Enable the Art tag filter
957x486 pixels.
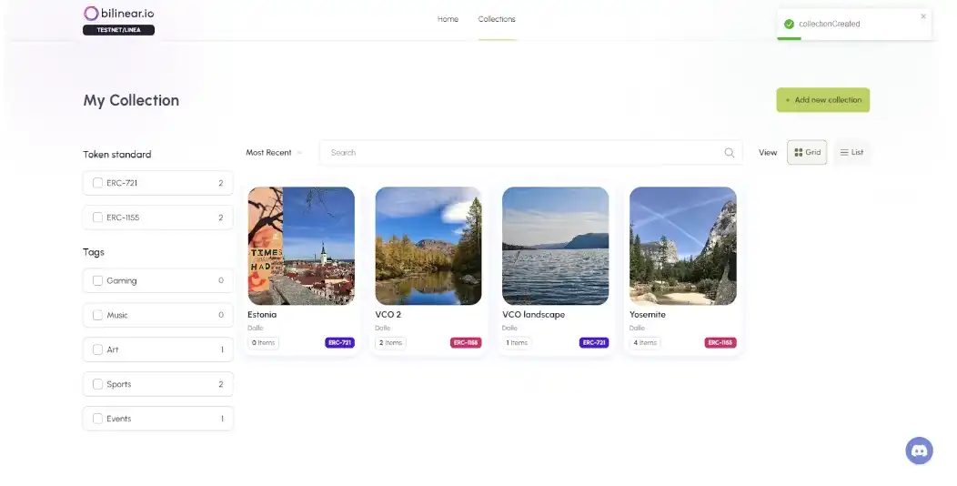[97, 349]
